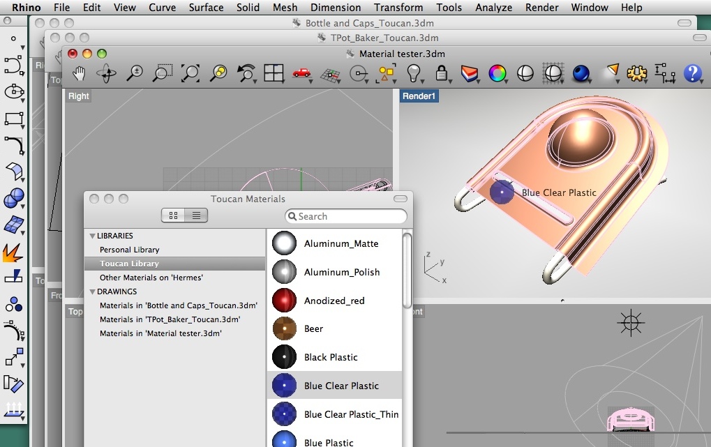
Task: Toggle toolbar with Toucan Materials pill button
Action: 400,199
